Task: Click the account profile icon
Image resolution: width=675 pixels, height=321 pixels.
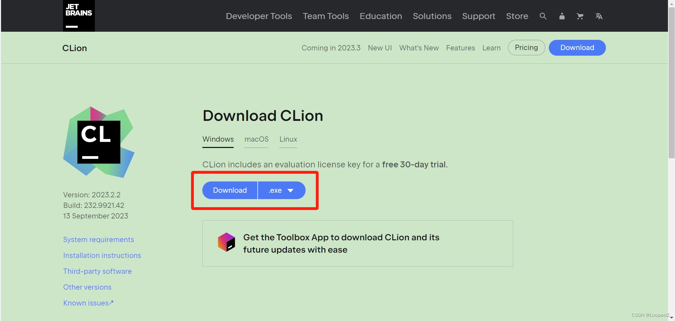Action: [x=562, y=16]
